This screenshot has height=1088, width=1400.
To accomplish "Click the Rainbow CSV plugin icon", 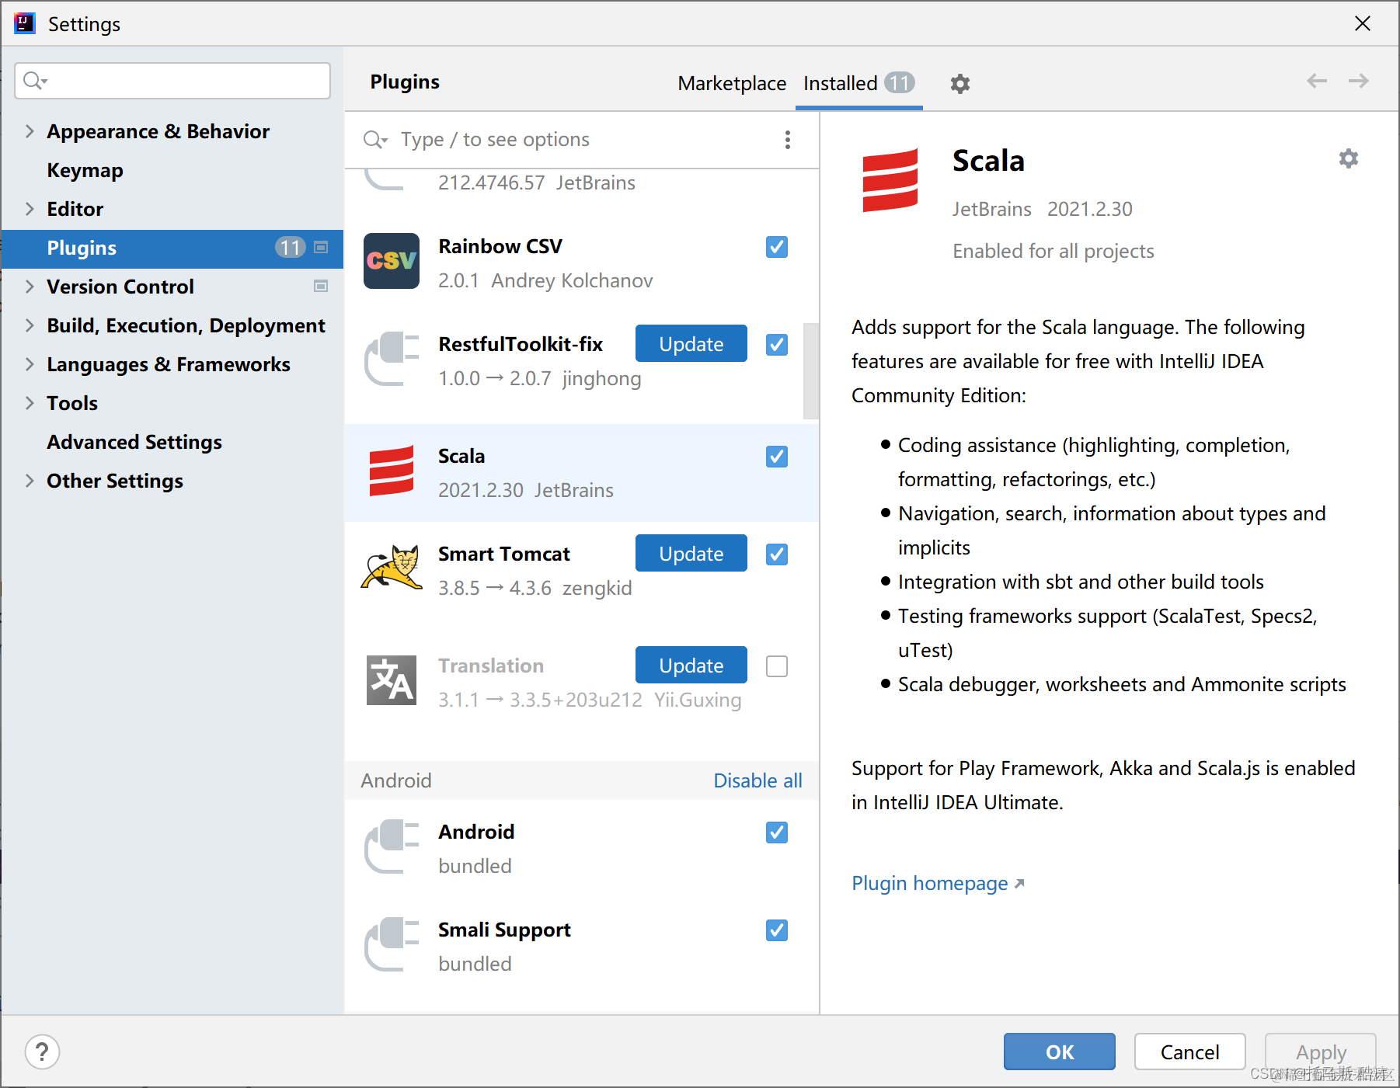I will [392, 261].
